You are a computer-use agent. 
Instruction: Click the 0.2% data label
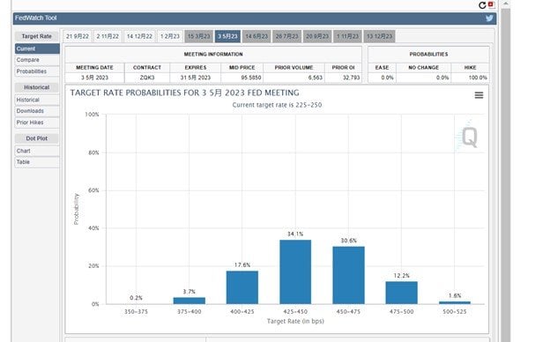tap(136, 298)
